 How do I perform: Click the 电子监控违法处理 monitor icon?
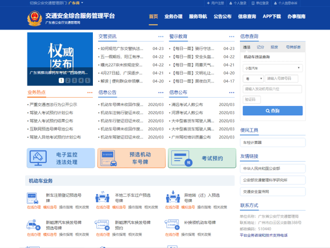point(40,158)
